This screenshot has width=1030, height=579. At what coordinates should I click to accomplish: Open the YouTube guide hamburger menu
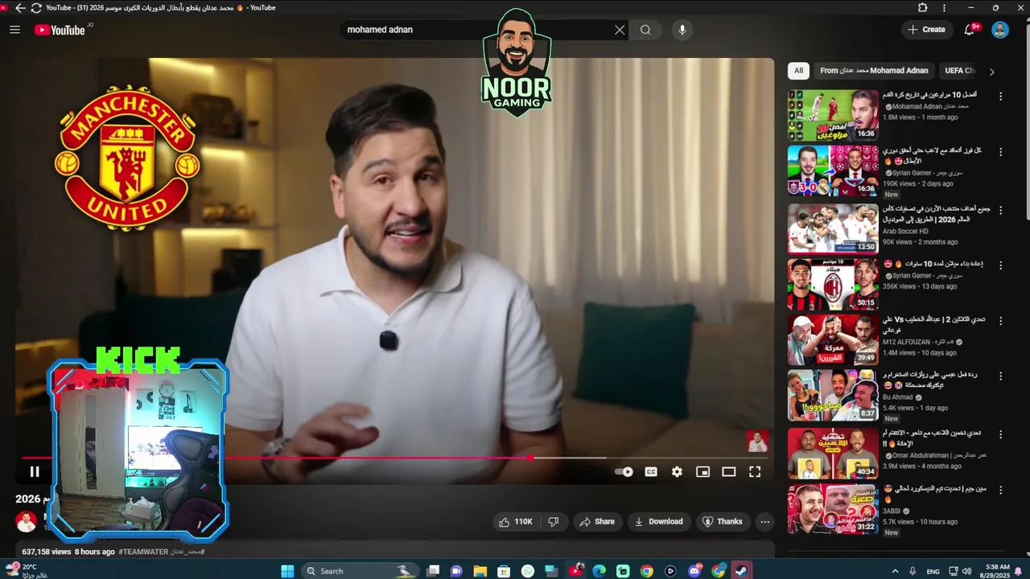coord(14,30)
